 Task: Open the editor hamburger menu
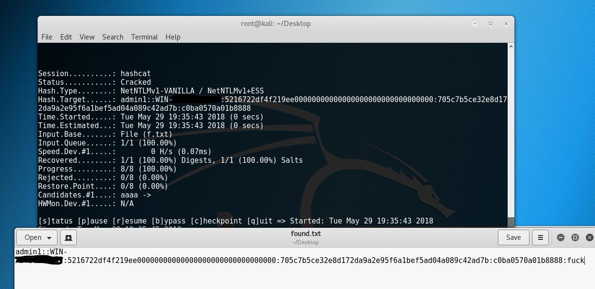pos(540,237)
